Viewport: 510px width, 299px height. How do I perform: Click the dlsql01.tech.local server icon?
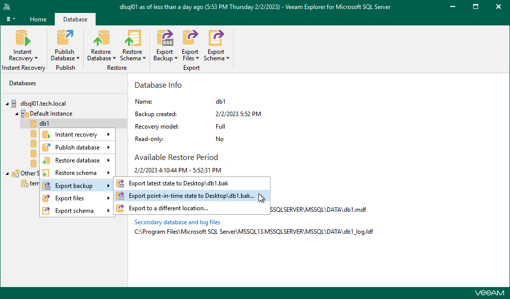[x=13, y=104]
